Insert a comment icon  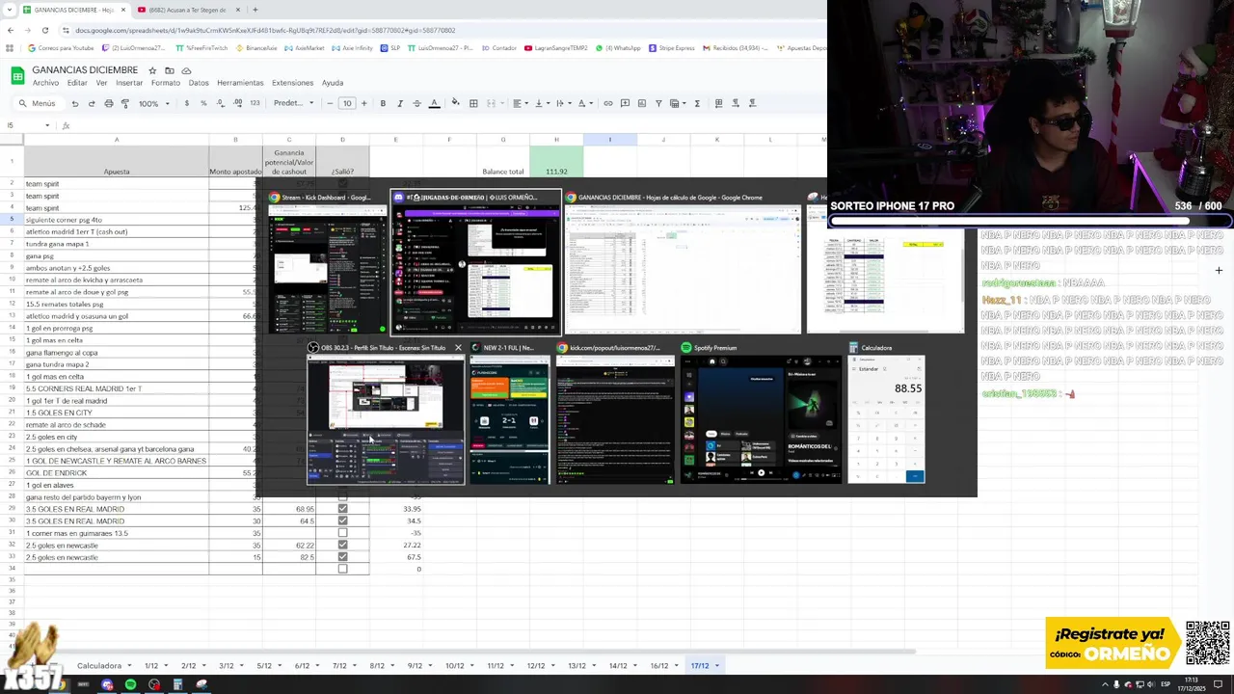coord(625,103)
